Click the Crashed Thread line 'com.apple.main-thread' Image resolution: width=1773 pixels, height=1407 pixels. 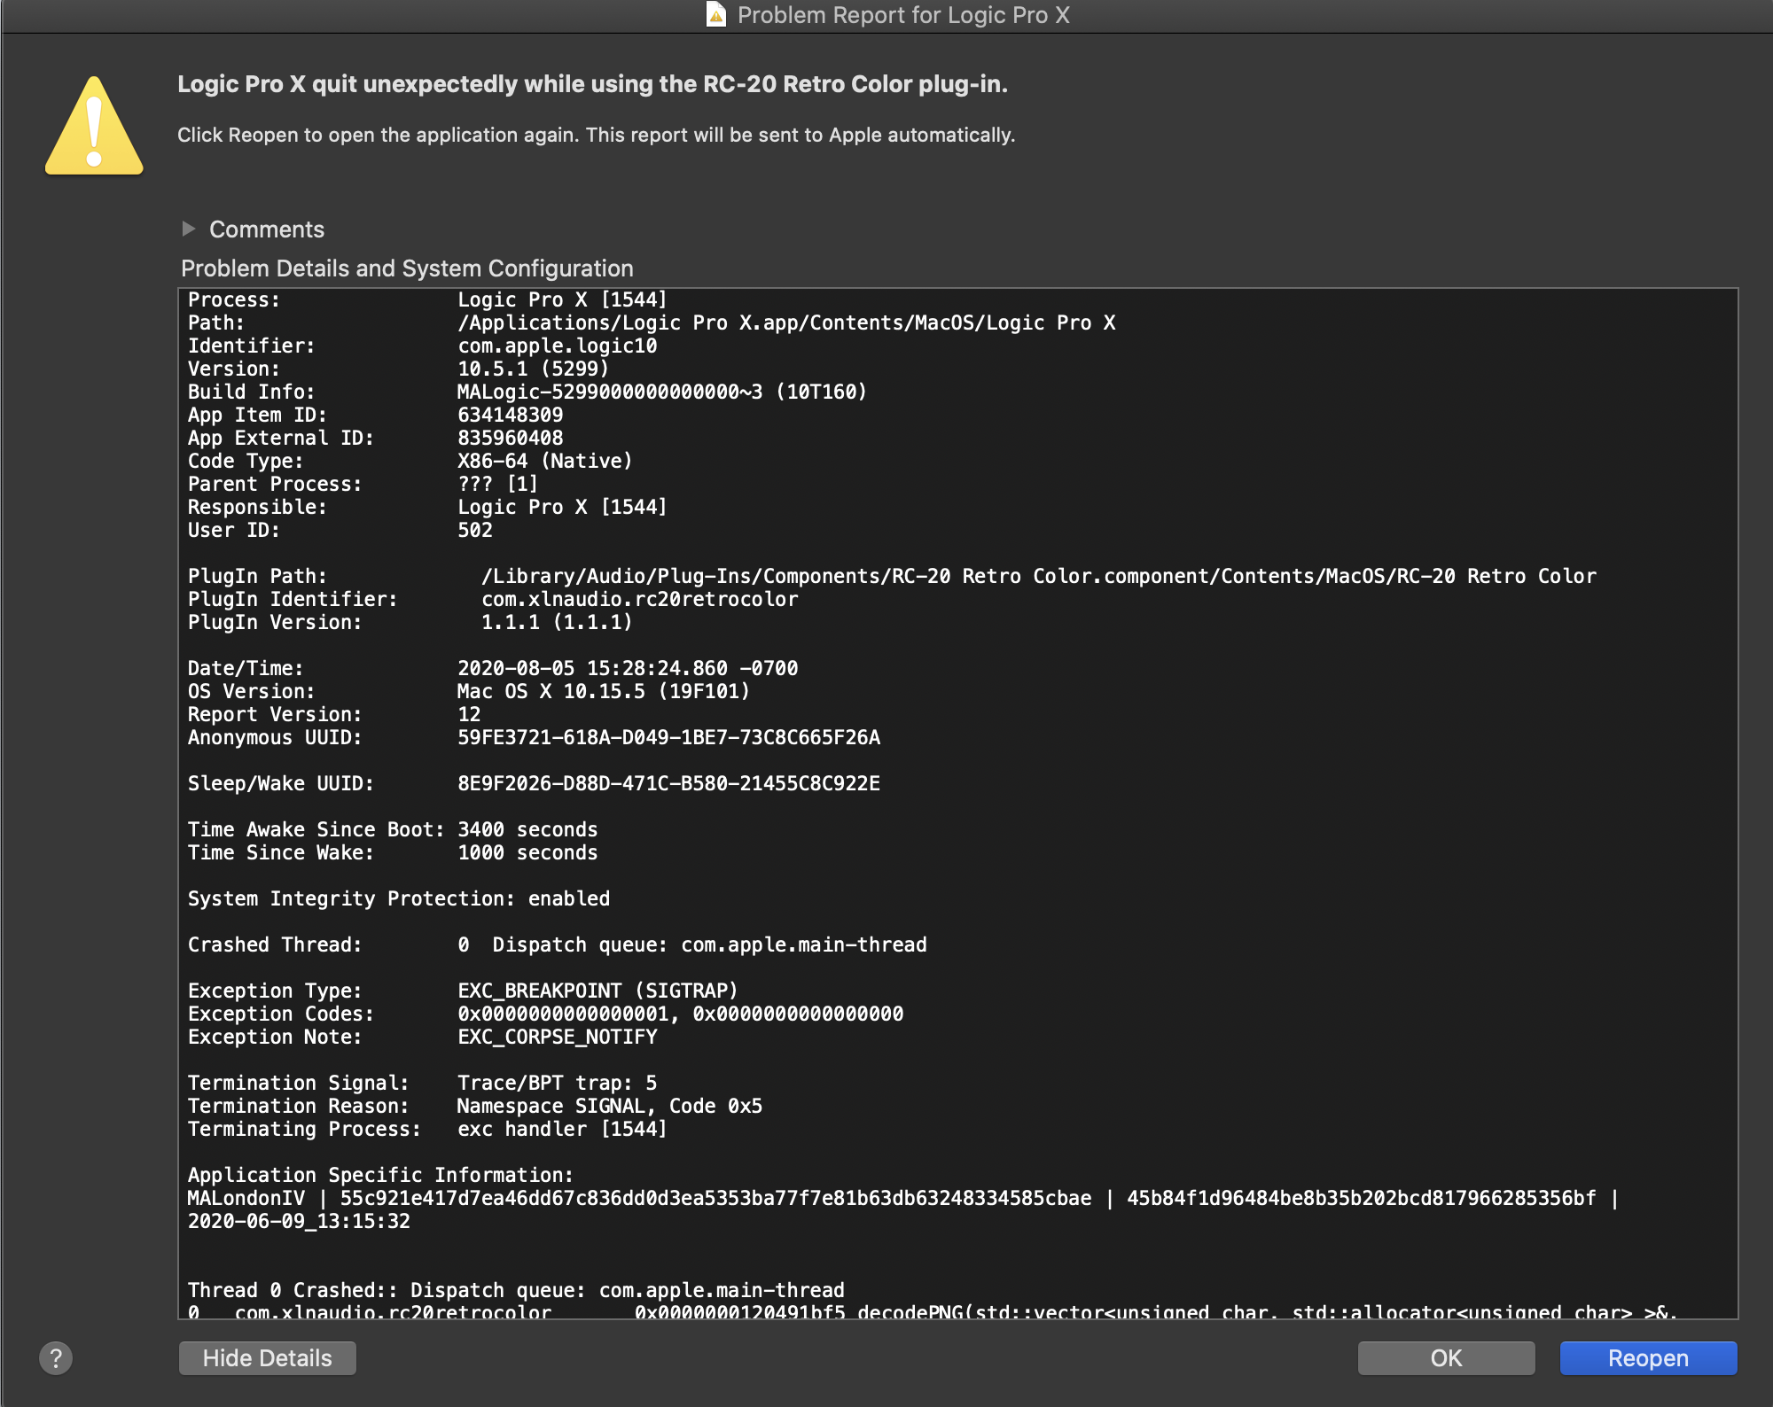point(692,944)
